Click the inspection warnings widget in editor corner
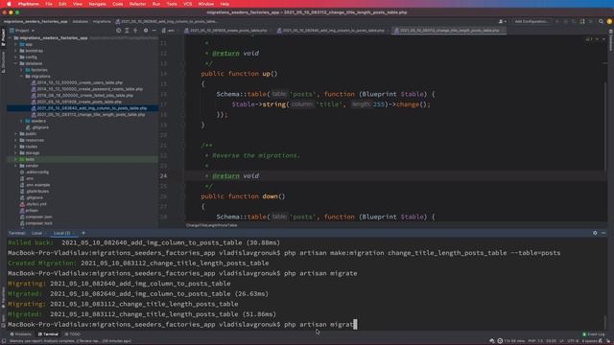Image resolution: width=614 pixels, height=345 pixels. coord(589,39)
